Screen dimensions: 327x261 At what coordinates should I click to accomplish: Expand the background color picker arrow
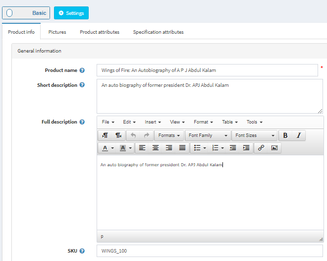[130, 148]
